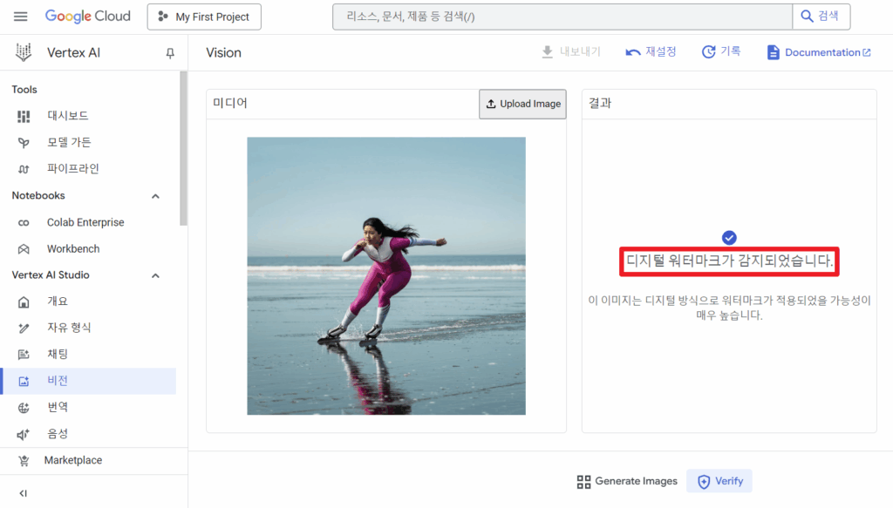Click the blue verified checkmark icon
Screen dimensions: 893x508
729,238
